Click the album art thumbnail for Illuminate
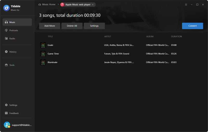The width and height of the screenshot is (208, 132). tap(43, 62)
